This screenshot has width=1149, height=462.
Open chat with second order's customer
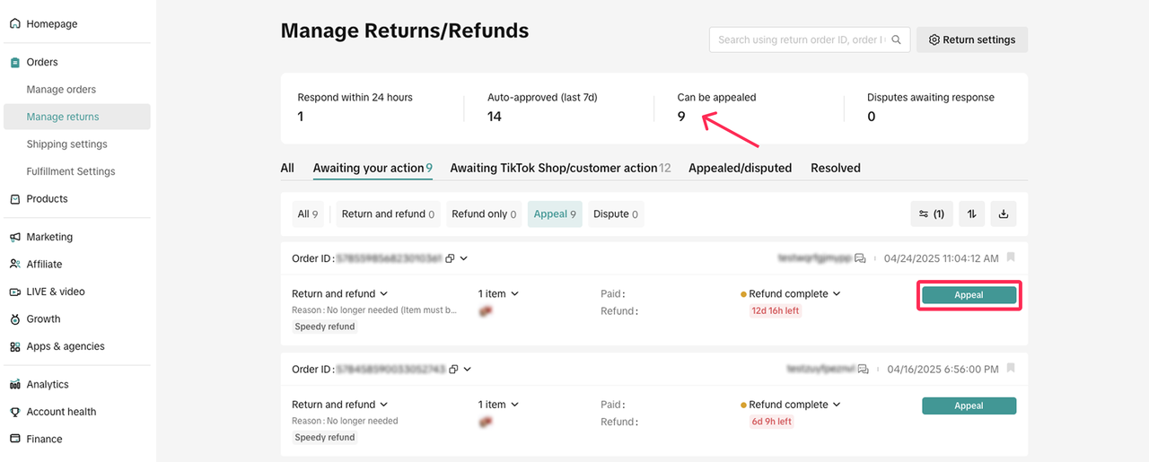864,369
